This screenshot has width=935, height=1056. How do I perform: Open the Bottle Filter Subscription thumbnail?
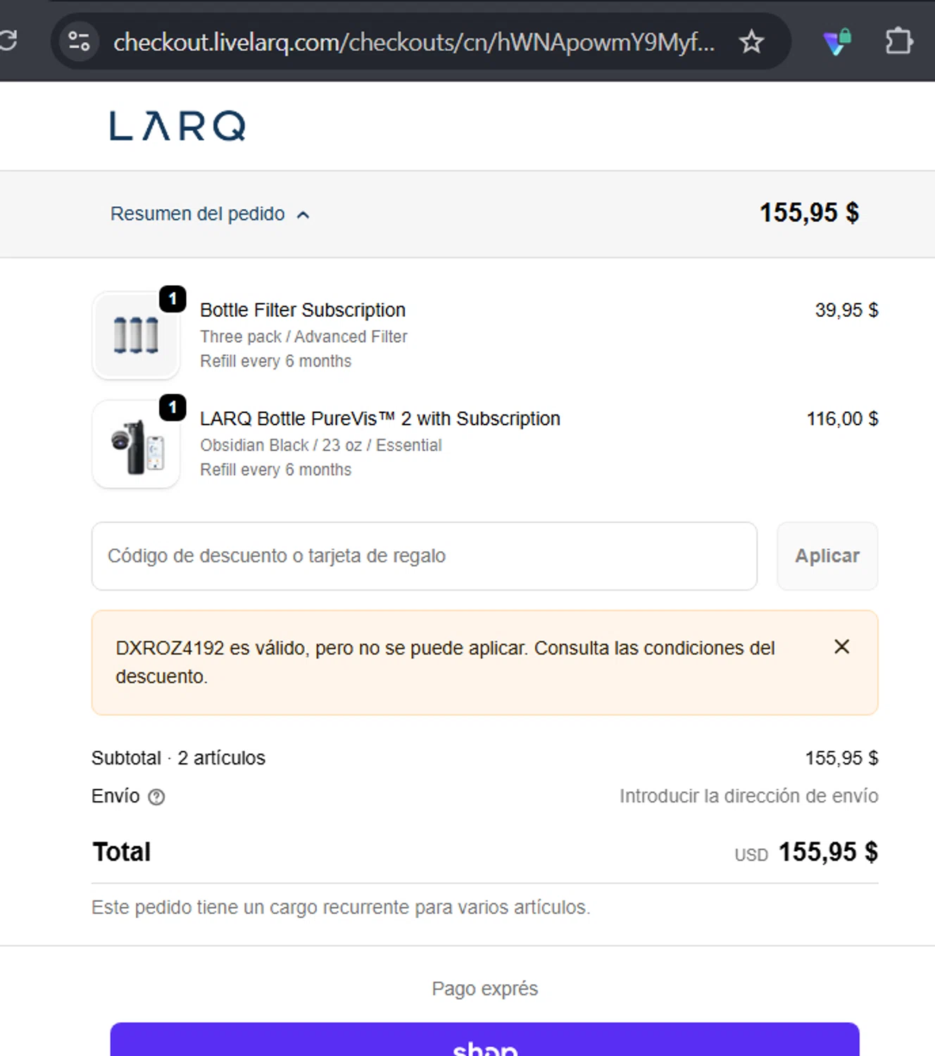pos(136,336)
